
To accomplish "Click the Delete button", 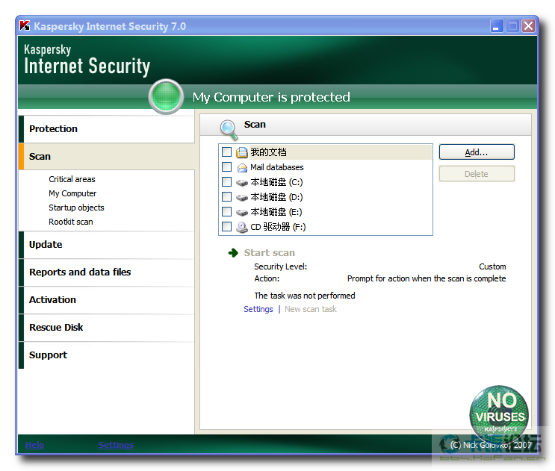I will pyautogui.click(x=477, y=174).
